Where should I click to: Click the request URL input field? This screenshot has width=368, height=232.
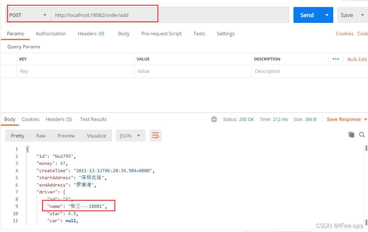tap(170, 15)
